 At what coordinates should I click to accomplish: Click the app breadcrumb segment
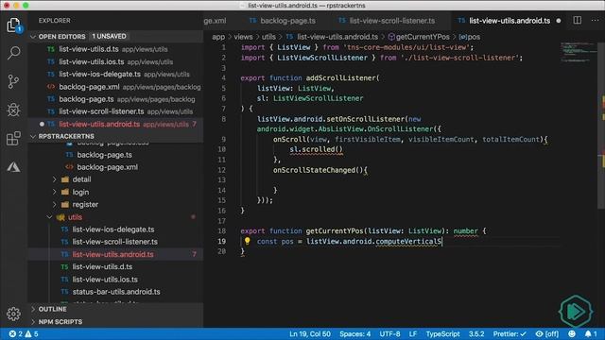218,37
